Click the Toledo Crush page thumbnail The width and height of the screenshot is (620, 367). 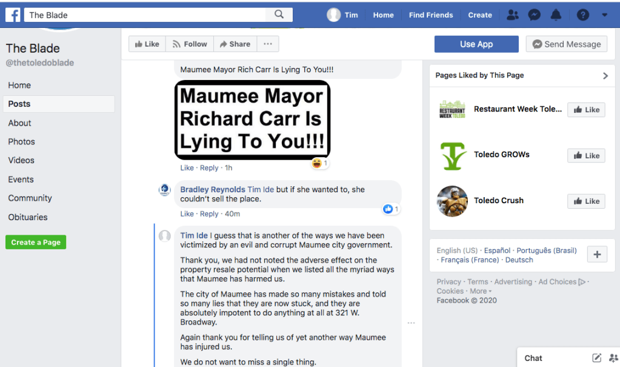point(452,201)
